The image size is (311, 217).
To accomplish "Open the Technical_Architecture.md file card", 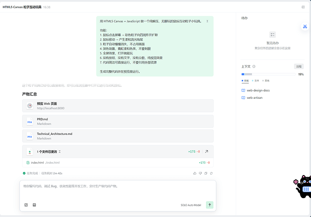I will pyautogui.click(x=118, y=136).
